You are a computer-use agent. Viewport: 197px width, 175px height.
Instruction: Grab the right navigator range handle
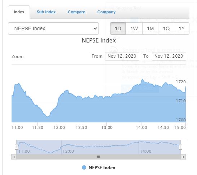point(180,147)
